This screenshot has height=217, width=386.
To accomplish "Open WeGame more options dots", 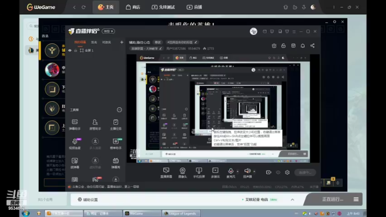I will pyautogui.click(x=334, y=7).
